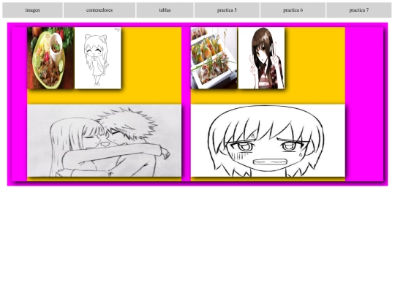The height and width of the screenshot is (296, 395).
Task: Switch to the contenedores tab
Action: click(99, 10)
